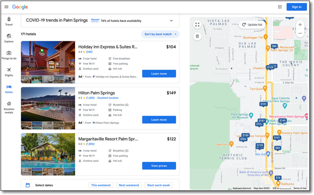Image resolution: width=314 pixels, height=195 pixels.
Task: Zoom out on the map
Action: click(300, 33)
